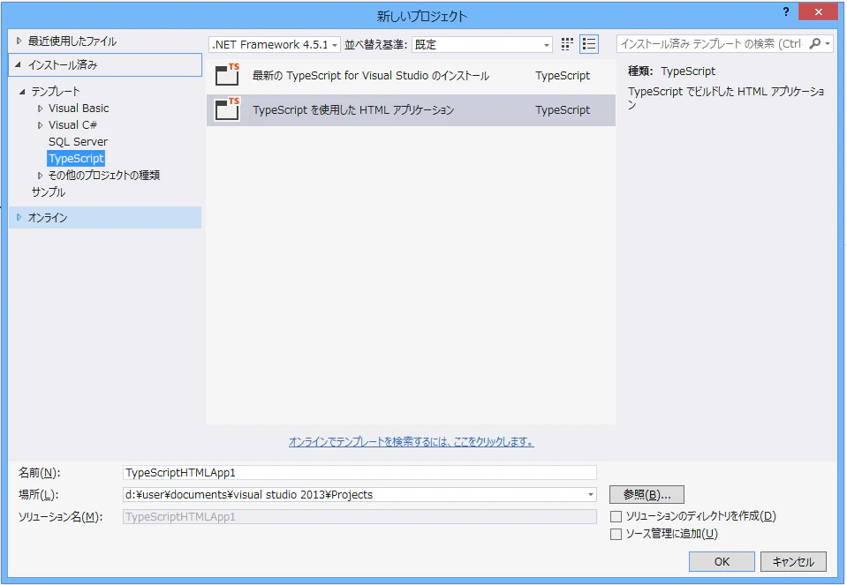Select Visual C# tree item
The width and height of the screenshot is (847, 585).
pyautogui.click(x=72, y=125)
